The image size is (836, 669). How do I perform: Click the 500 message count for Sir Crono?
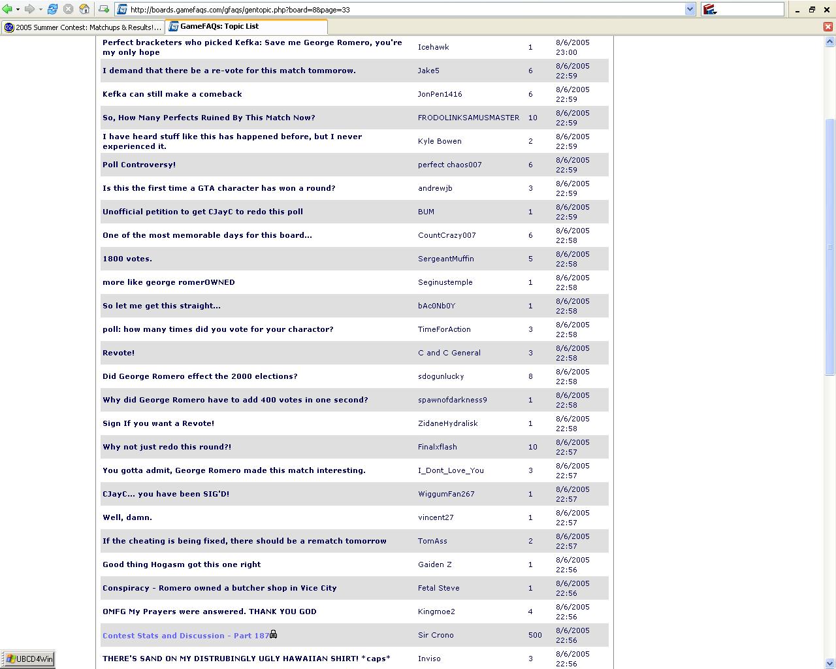click(x=535, y=635)
